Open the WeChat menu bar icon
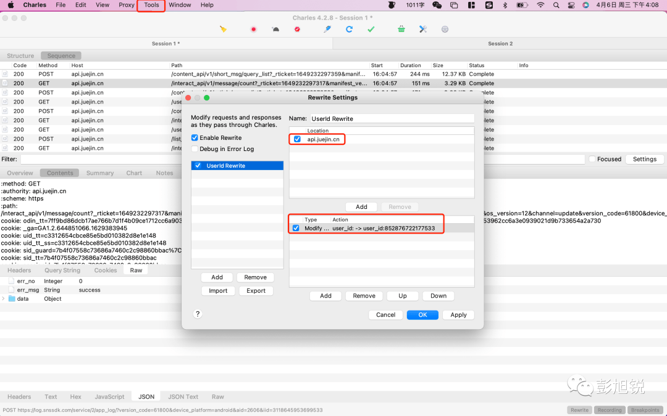The image size is (667, 416). click(437, 5)
